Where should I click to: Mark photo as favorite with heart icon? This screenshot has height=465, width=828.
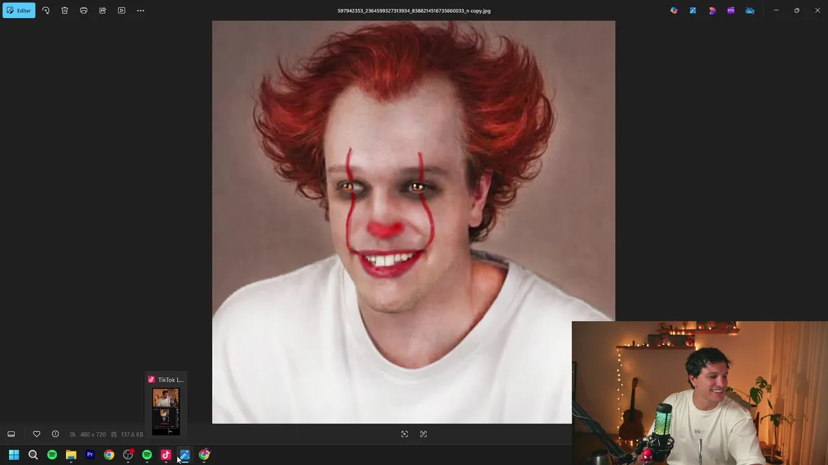[x=36, y=434]
